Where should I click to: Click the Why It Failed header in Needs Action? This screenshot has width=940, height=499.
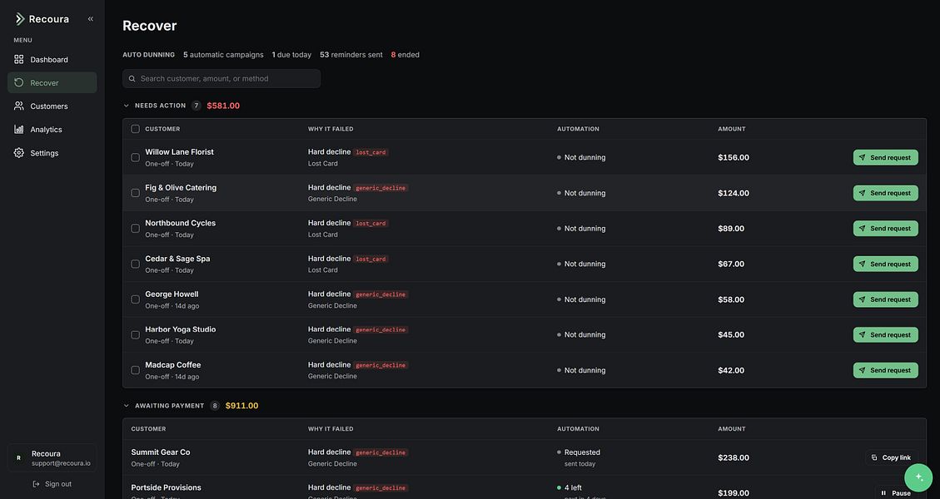click(331, 129)
